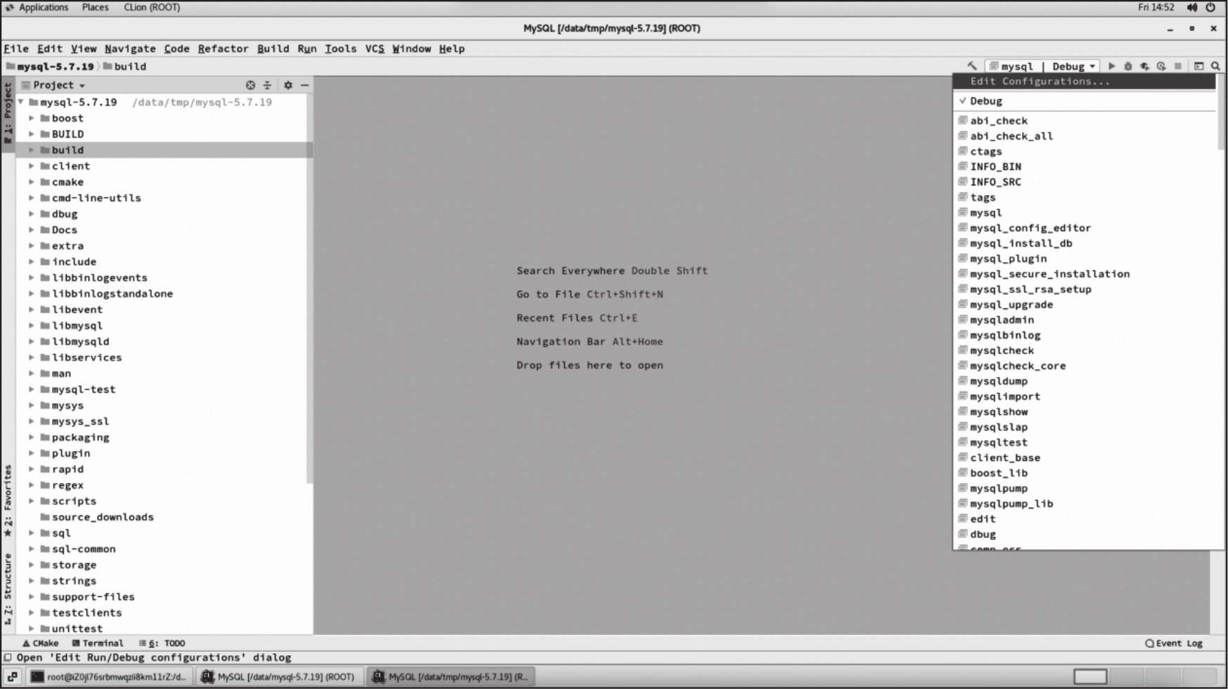The width and height of the screenshot is (1228, 689).
Task: Choose Edit Configurations... in dropdown
Action: pyautogui.click(x=1040, y=81)
